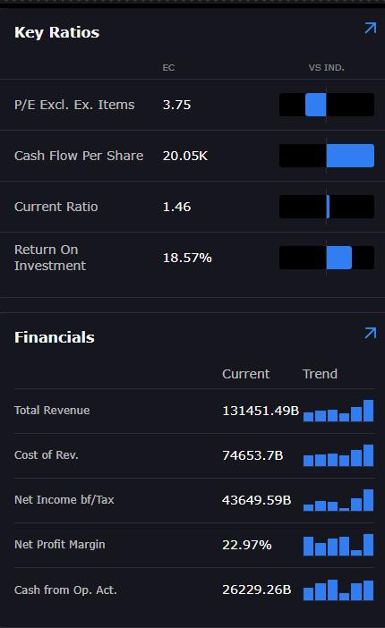385x628 pixels.
Task: Click Net Profit Margin trend chart
Action: coord(338,545)
